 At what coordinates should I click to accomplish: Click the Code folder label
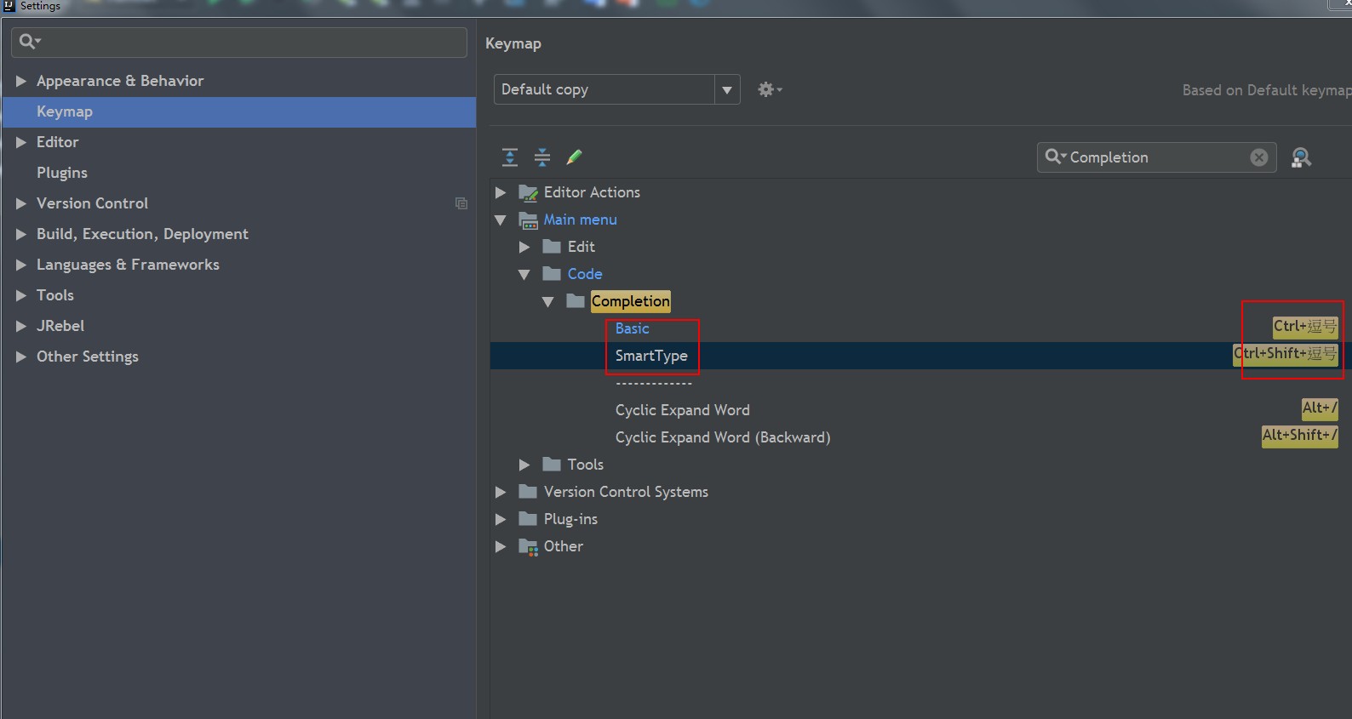585,274
